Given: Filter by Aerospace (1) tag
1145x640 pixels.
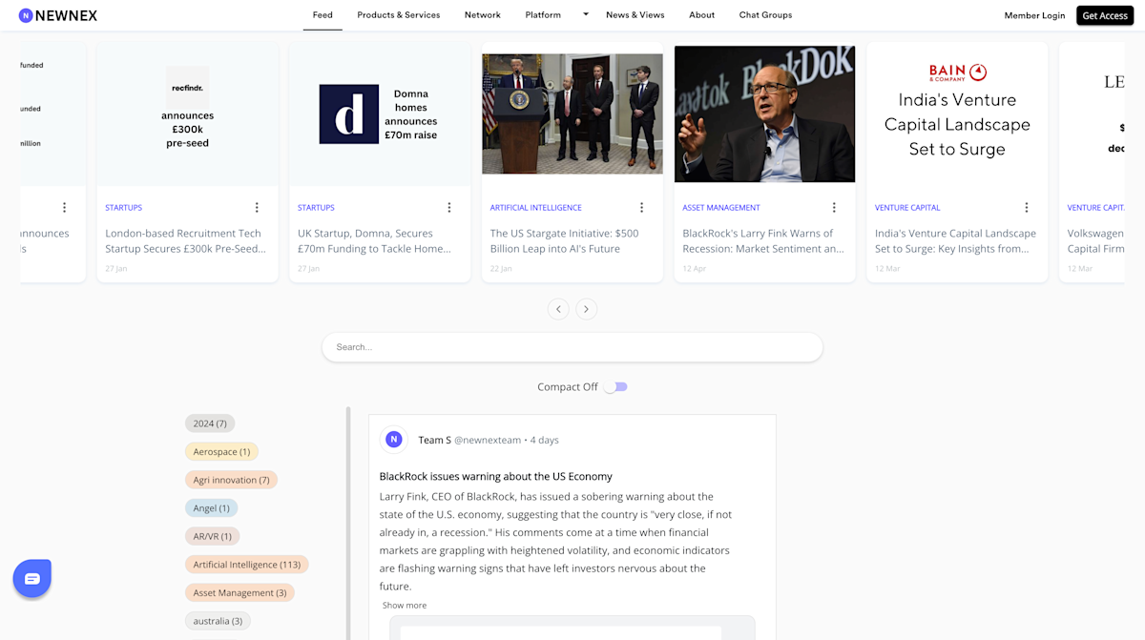Looking at the screenshot, I should tap(221, 451).
